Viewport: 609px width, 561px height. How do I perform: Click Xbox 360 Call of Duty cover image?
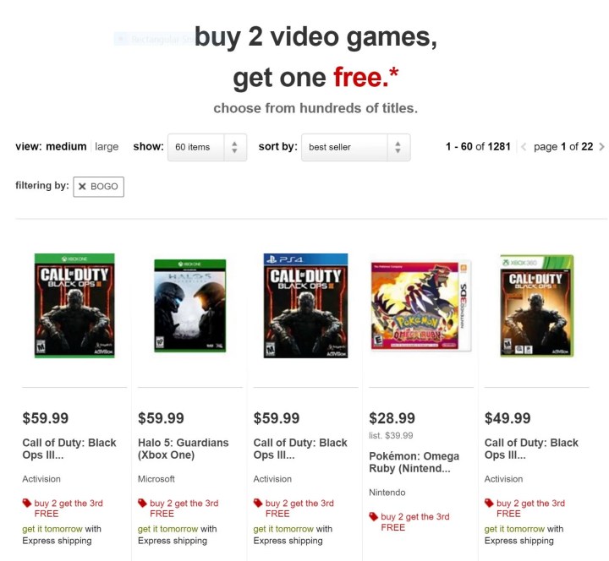point(537,306)
